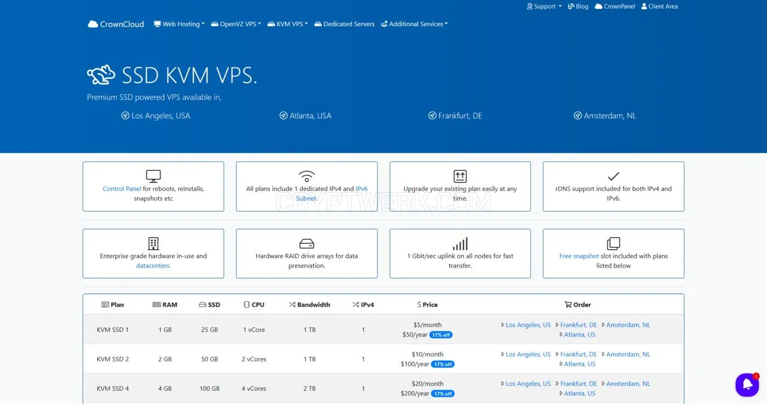
Task: Click 17% off badge on $200/year
Action: [x=443, y=394]
